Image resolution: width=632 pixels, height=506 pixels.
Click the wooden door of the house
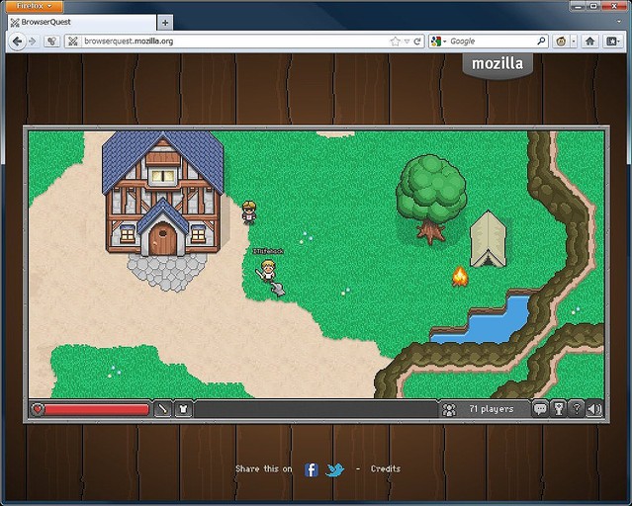coord(162,239)
